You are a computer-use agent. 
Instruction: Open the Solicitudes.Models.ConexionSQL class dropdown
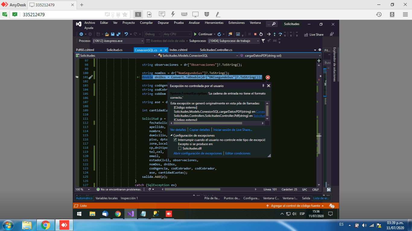pyautogui.click(x=198, y=56)
